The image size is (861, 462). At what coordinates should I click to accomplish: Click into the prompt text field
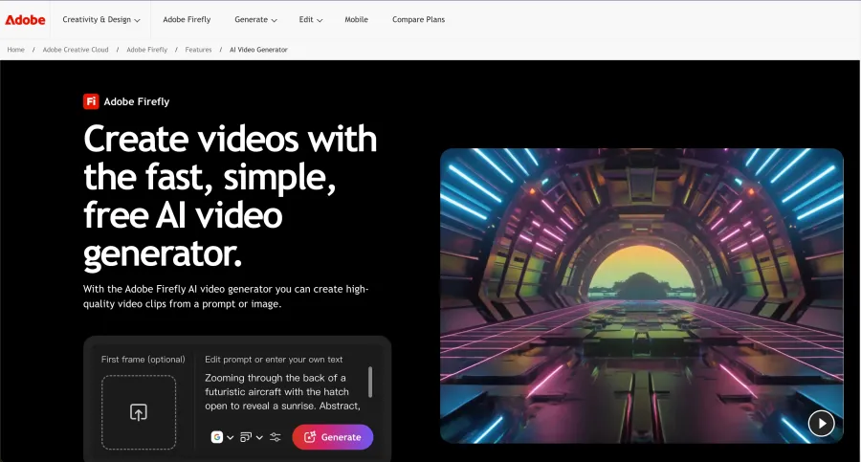click(x=283, y=391)
